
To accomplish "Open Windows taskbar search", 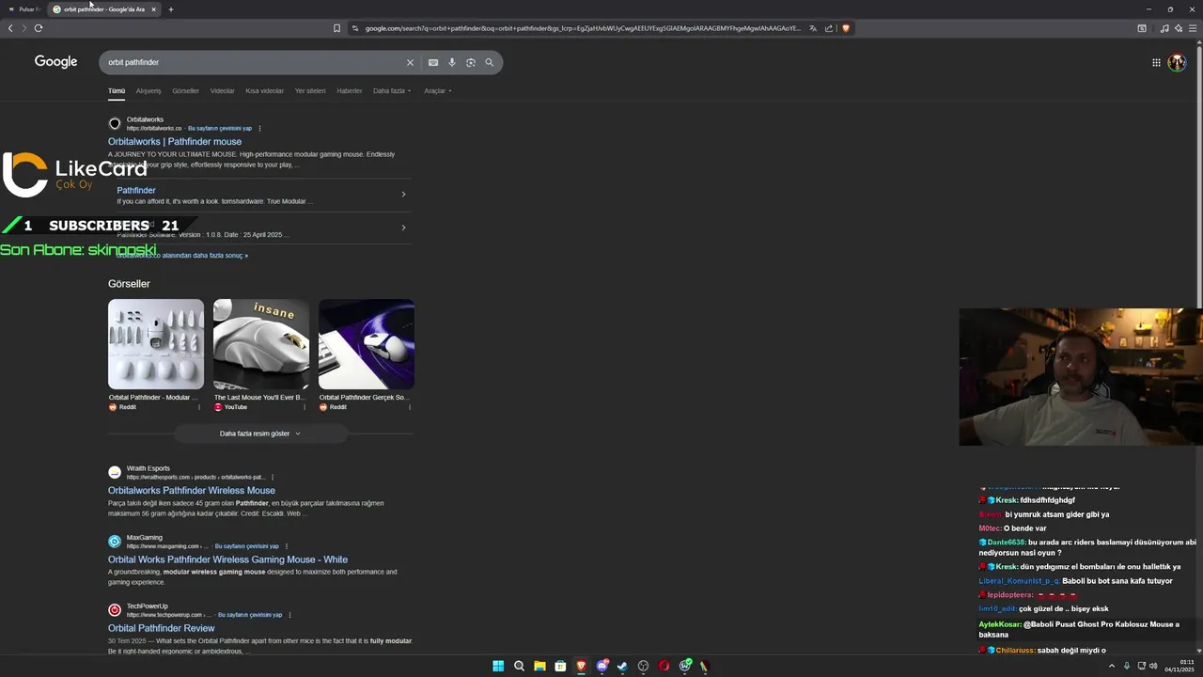I will (519, 666).
